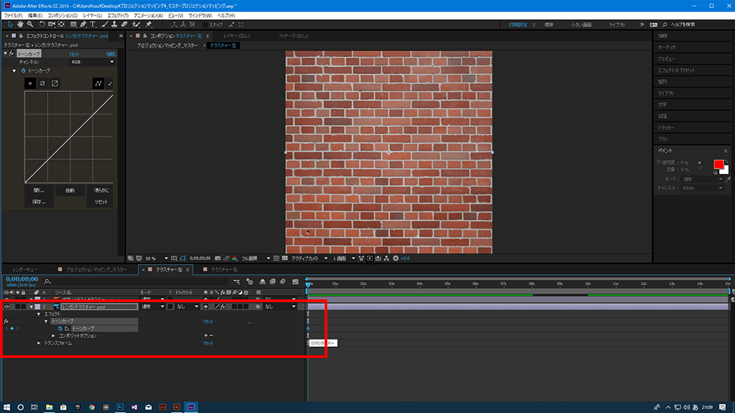Select the Type (T) tool
The image size is (735, 413).
tap(93, 24)
